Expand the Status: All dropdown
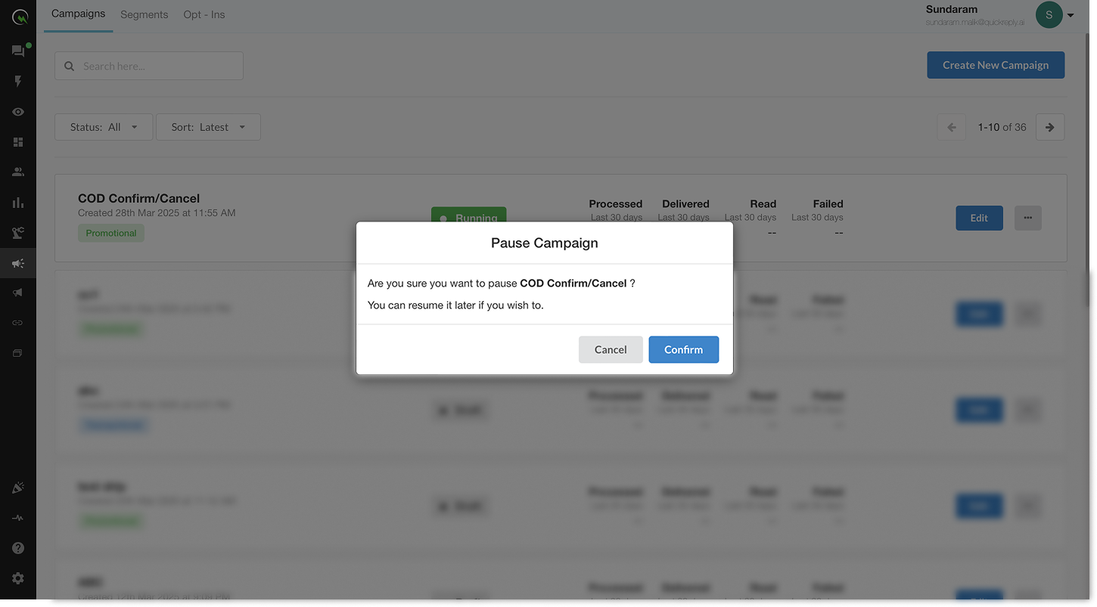Image resolution: width=1097 pixels, height=607 pixels. [x=104, y=127]
